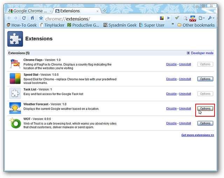
Task: Click the green checkmark extension icon
Action: (x=177, y=18)
